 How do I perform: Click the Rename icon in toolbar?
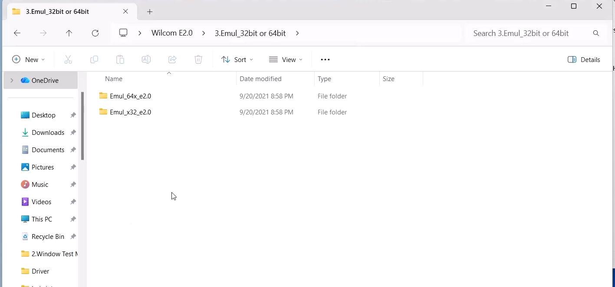[x=146, y=59]
